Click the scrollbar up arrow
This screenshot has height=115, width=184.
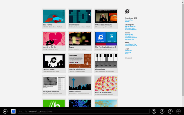click(x=183, y=3)
